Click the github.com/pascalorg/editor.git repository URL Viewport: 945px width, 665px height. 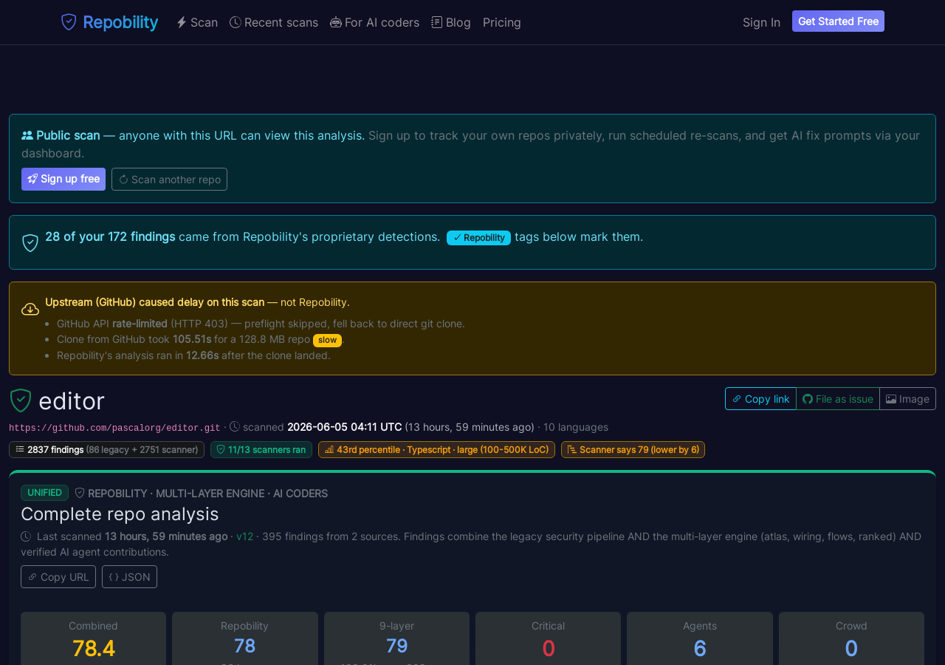coord(114,428)
